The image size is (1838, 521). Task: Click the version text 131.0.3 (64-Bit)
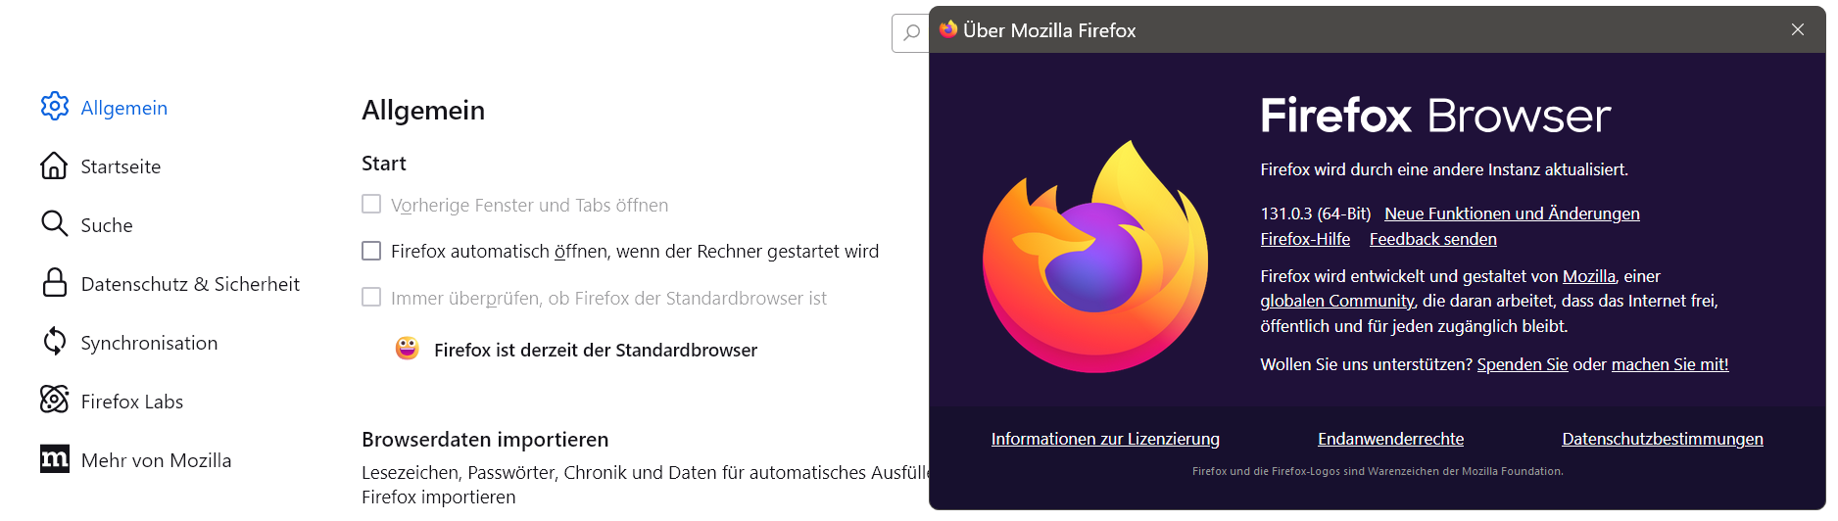[x=1316, y=213]
